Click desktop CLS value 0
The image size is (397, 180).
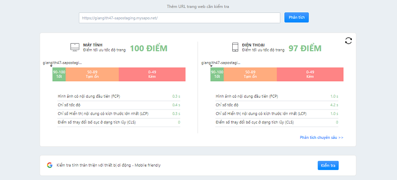pyautogui.click(x=179, y=122)
